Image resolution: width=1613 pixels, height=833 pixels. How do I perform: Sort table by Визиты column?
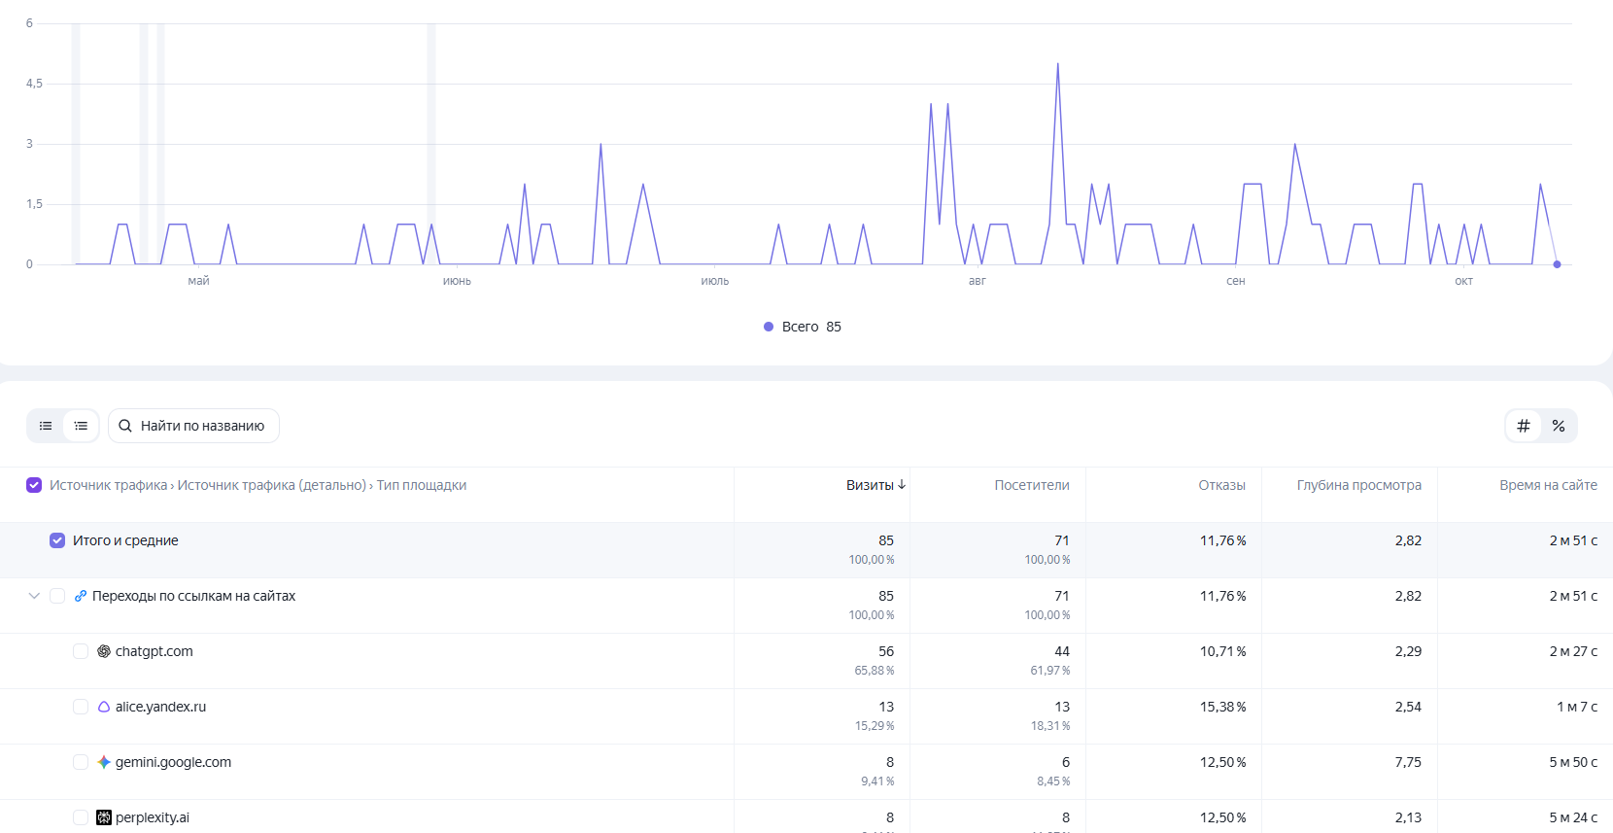pos(870,485)
